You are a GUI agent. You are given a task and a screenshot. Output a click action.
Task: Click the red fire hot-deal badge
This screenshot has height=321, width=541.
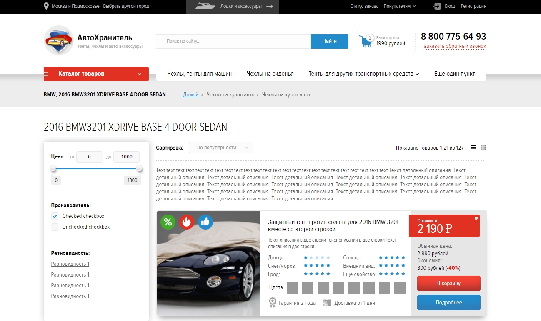(187, 222)
